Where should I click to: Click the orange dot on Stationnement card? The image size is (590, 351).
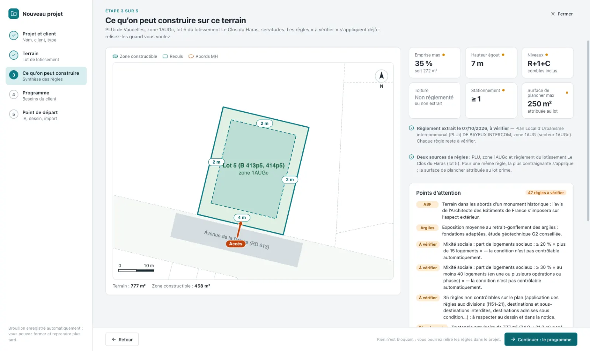[503, 90]
